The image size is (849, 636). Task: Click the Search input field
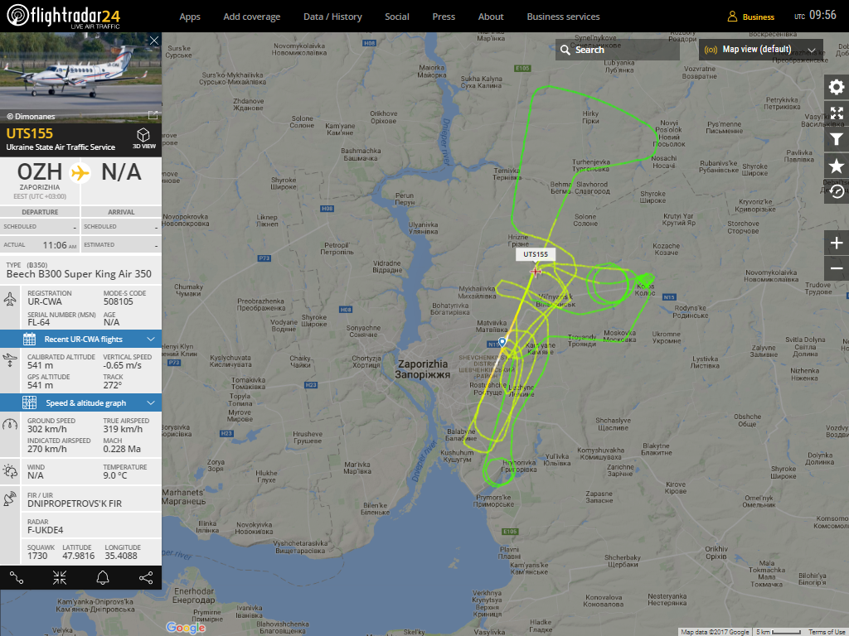tap(617, 50)
